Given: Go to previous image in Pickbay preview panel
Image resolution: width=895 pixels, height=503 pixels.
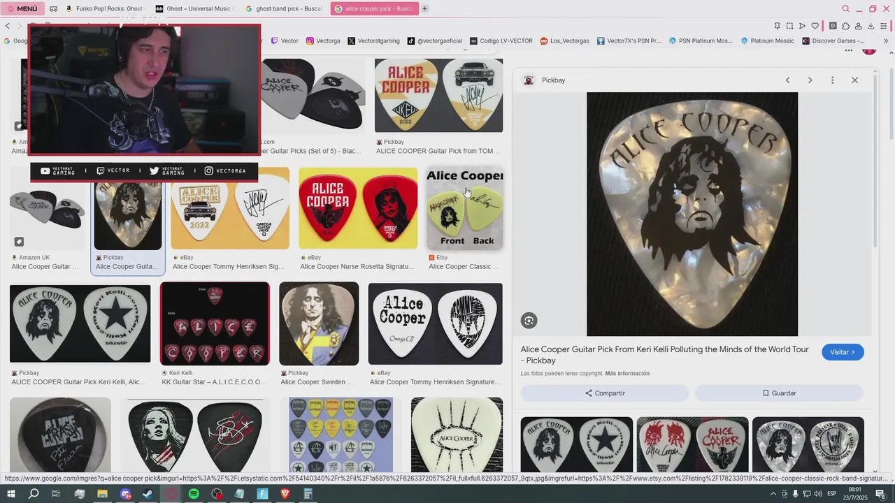Looking at the screenshot, I should (787, 80).
